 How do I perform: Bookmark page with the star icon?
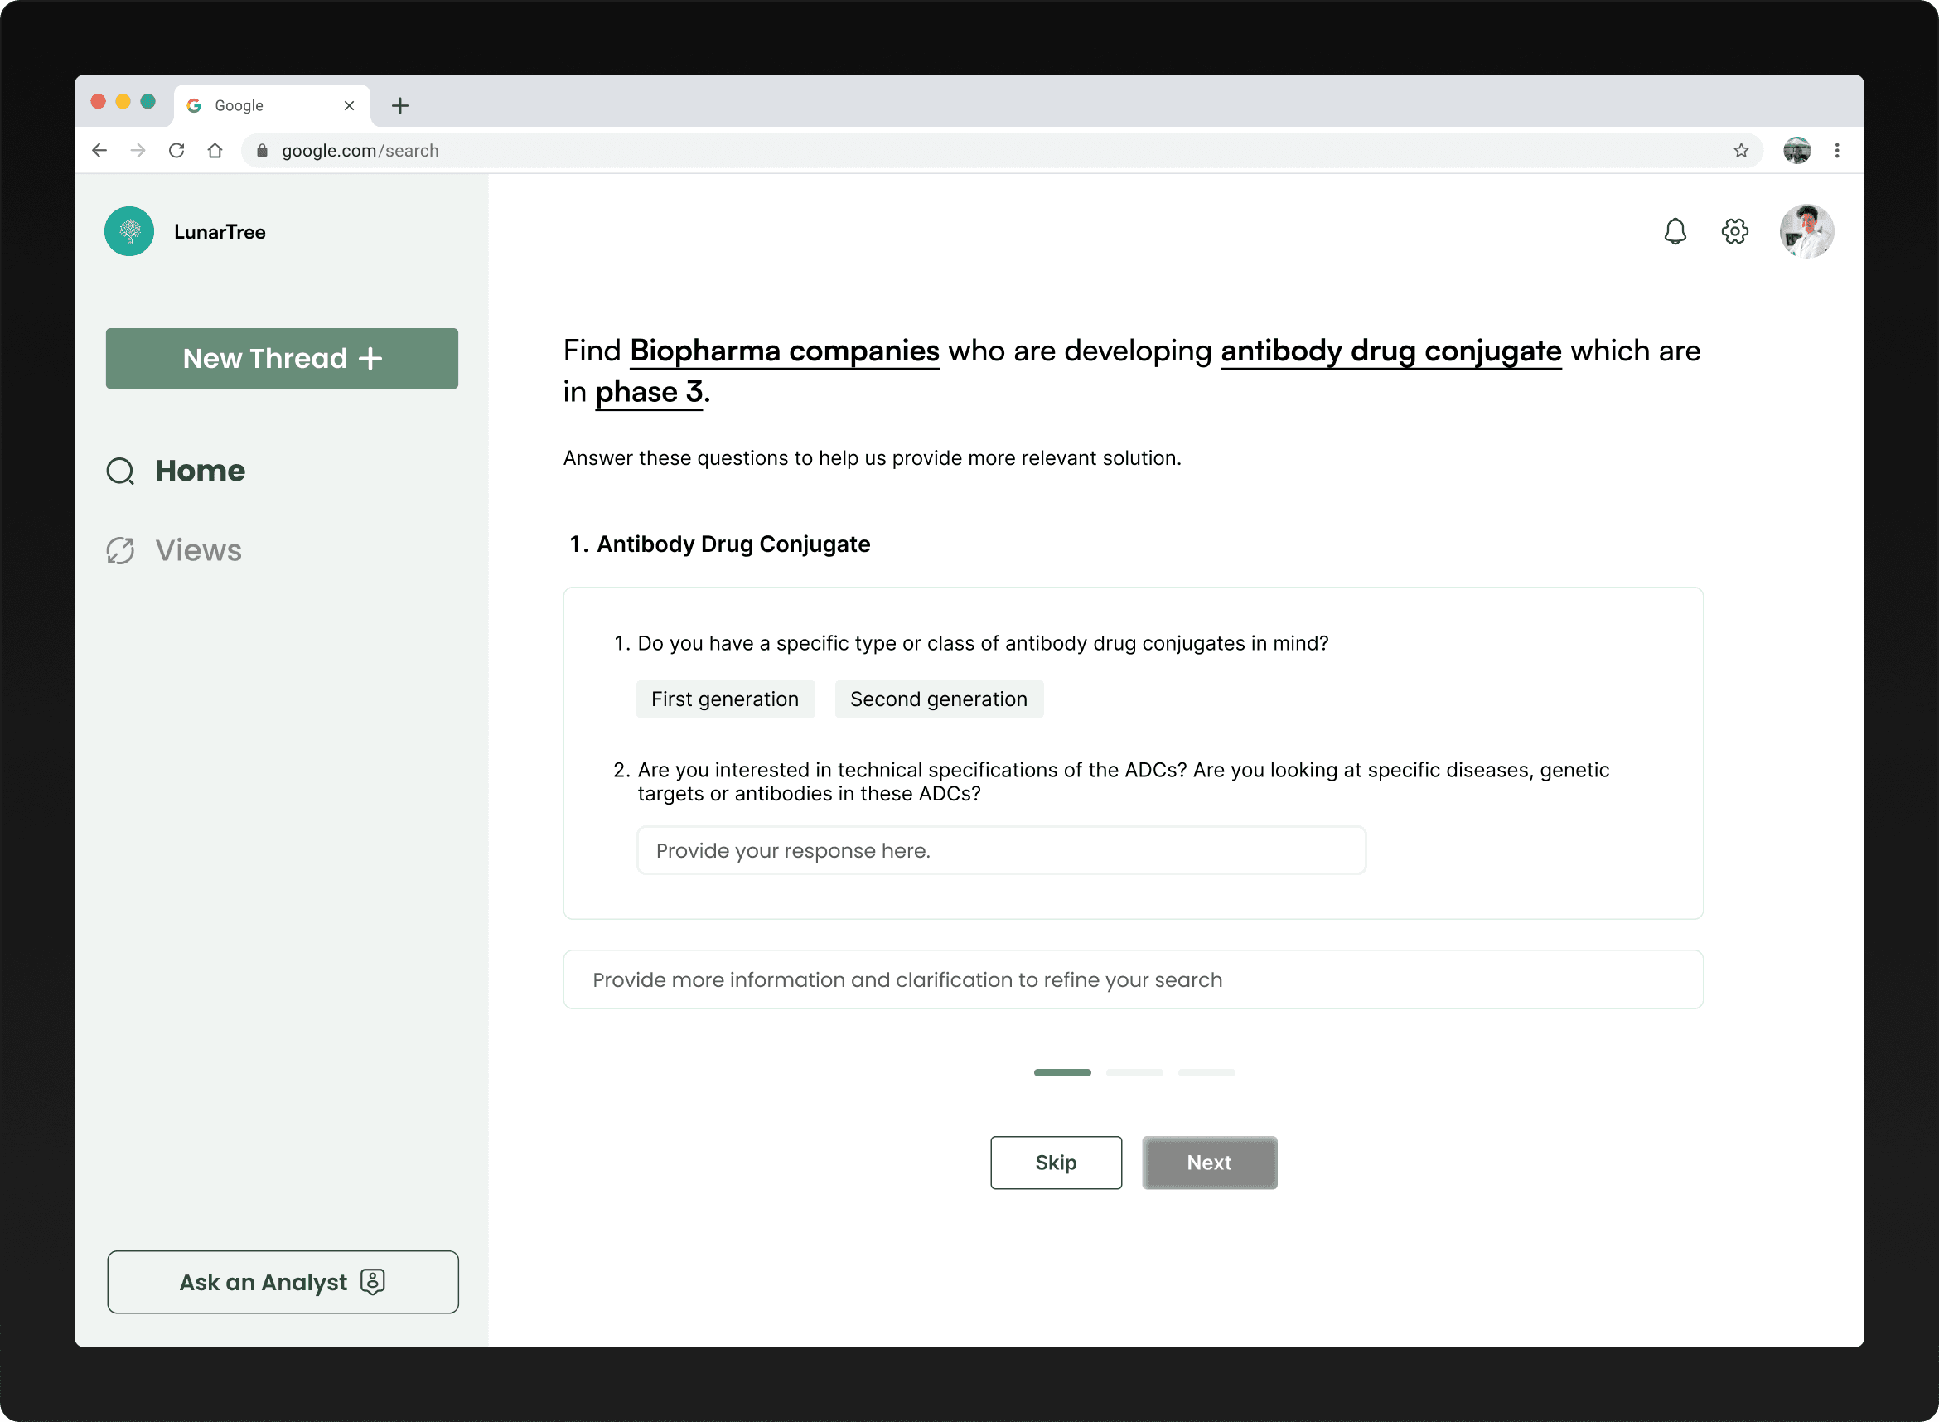click(1740, 151)
